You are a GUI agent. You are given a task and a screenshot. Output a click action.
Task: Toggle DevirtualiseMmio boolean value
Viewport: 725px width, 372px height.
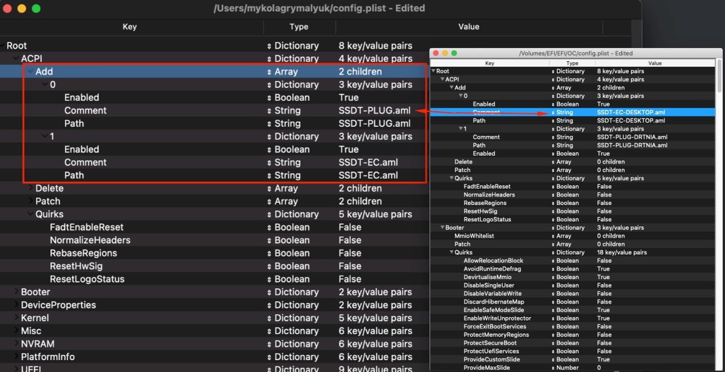tap(603, 277)
